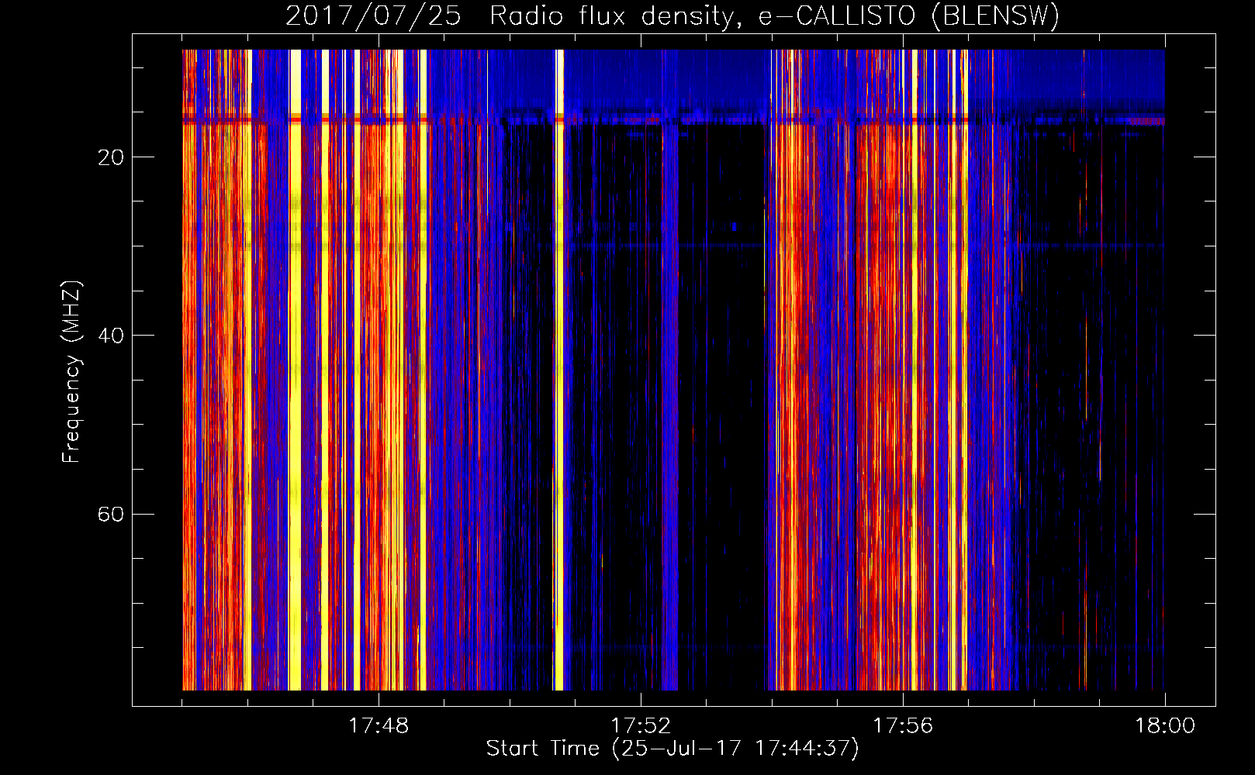Click the 40 frequency tick label
This screenshot has height=775, width=1255.
coord(111,336)
